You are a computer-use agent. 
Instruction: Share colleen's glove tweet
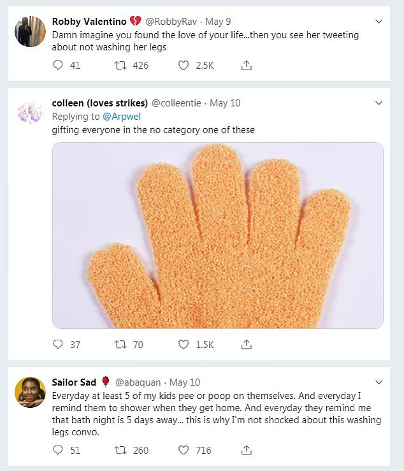247,344
